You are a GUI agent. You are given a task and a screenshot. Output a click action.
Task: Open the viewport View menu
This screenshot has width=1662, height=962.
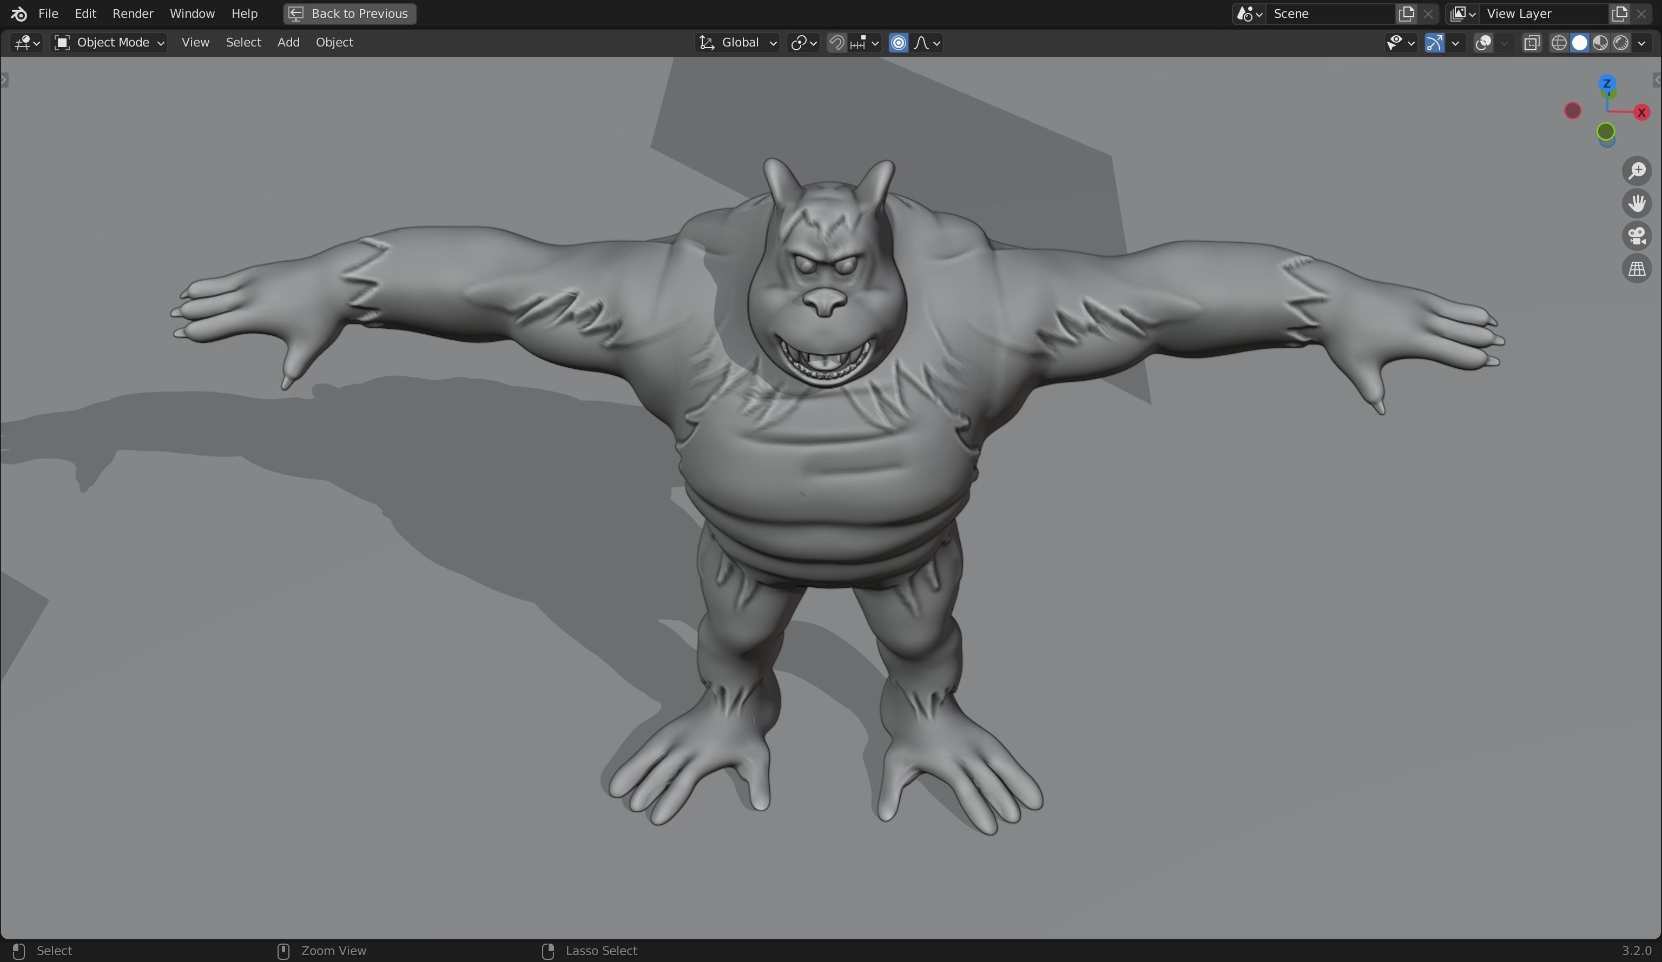click(195, 42)
